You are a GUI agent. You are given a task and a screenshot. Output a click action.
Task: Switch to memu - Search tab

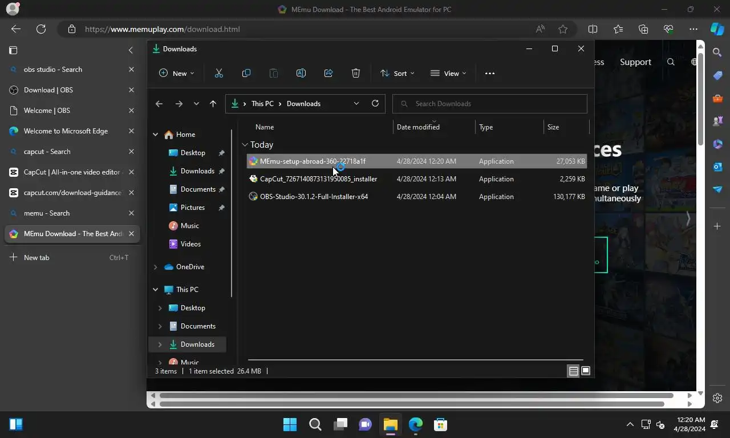pos(72,213)
